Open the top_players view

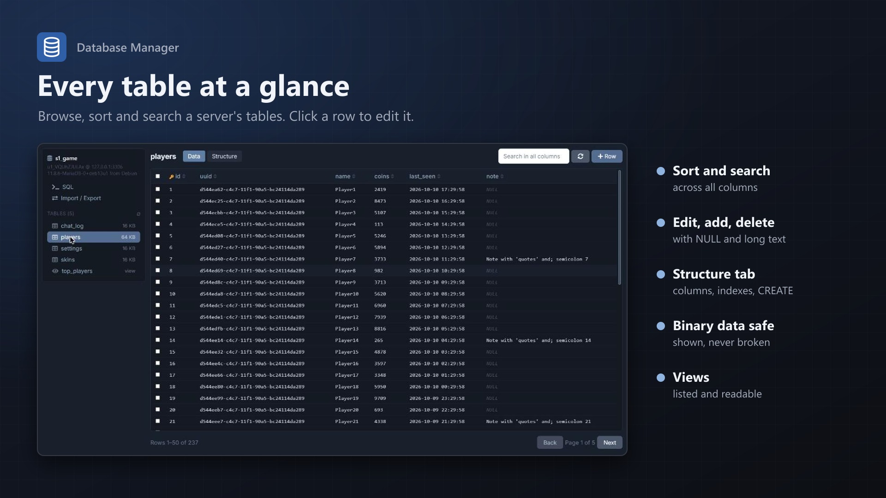point(94,271)
